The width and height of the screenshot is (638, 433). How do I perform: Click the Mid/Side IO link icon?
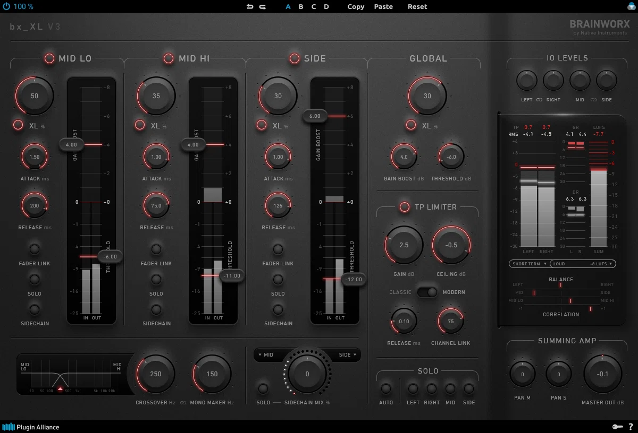593,100
